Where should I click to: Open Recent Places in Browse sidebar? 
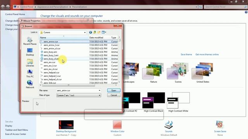click(30, 41)
